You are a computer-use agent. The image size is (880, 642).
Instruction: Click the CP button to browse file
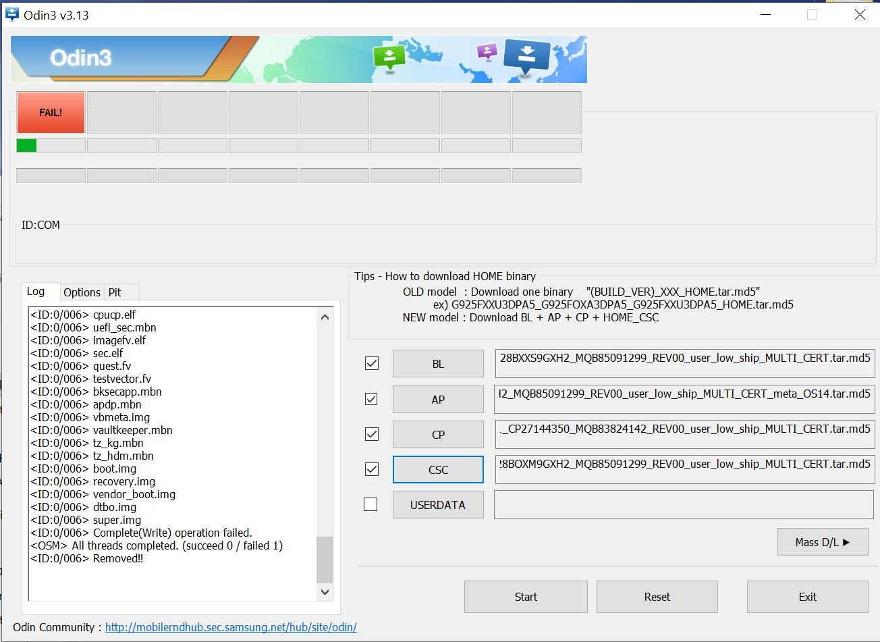point(438,434)
